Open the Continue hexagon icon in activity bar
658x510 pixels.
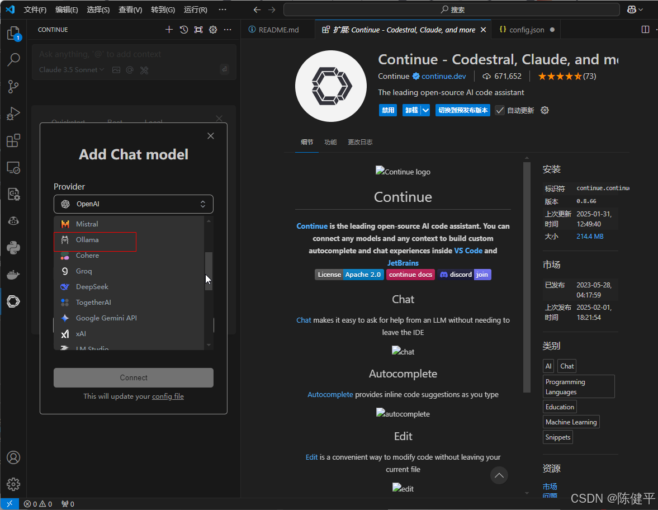(x=13, y=301)
